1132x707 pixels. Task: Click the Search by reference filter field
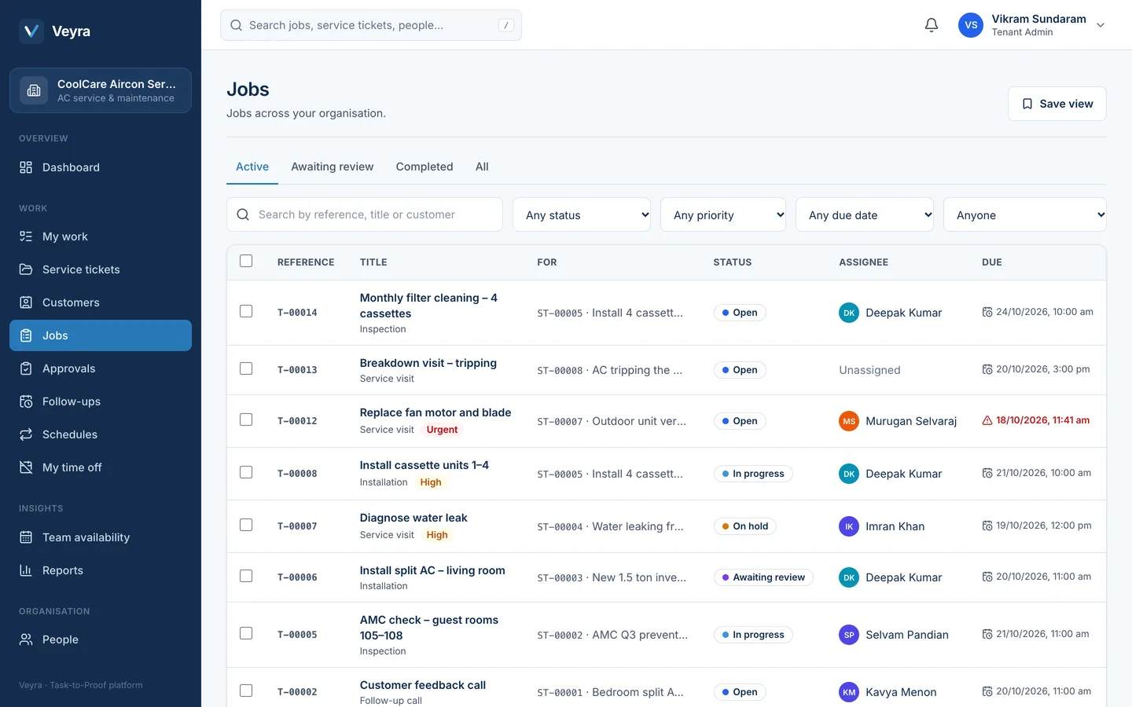click(365, 214)
